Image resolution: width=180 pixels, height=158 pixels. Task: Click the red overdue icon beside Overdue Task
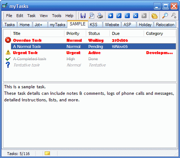(x=8, y=40)
